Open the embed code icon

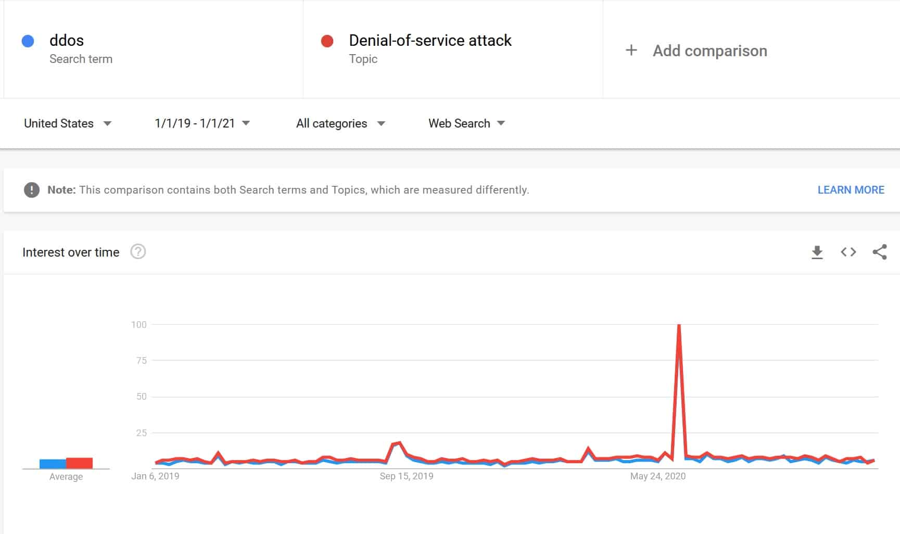pos(848,252)
